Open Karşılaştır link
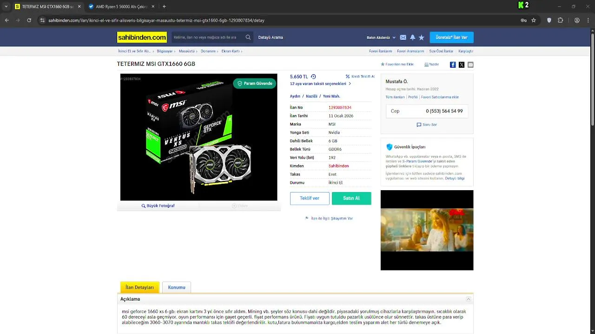Viewport: 595px width, 334px height. 466,51
